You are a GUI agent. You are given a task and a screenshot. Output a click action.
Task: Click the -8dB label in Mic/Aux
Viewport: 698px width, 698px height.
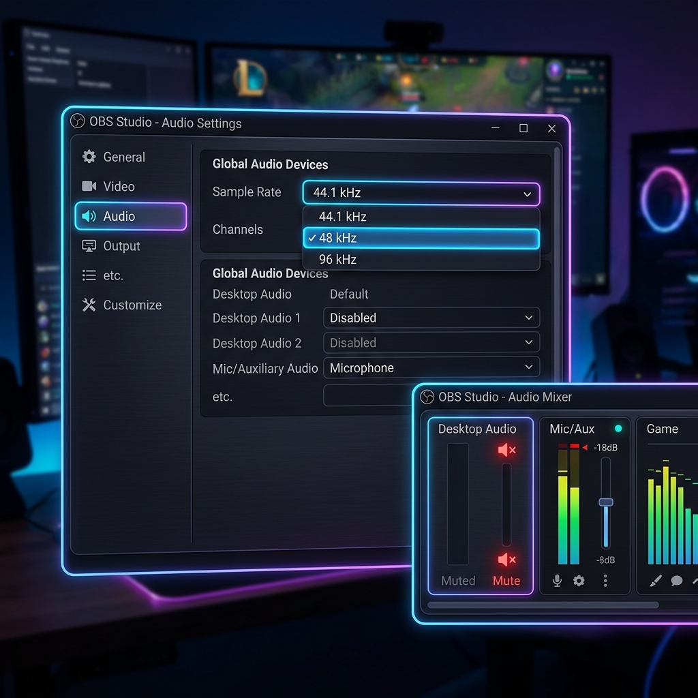tap(605, 560)
